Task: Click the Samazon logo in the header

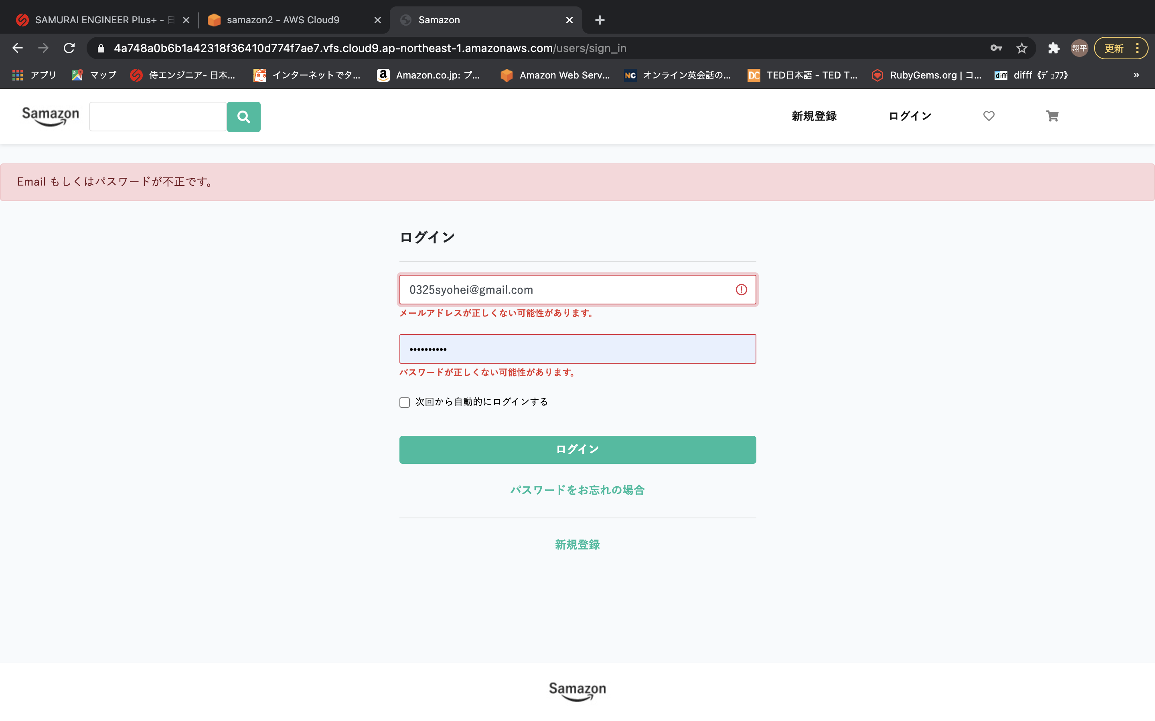Action: click(x=51, y=116)
